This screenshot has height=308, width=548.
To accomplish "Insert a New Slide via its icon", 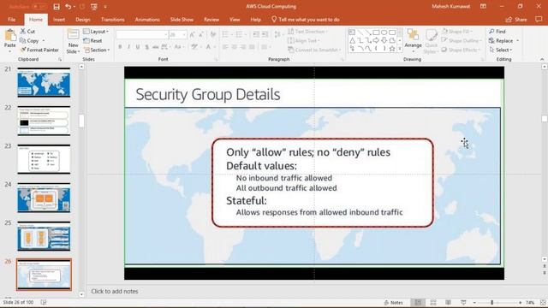I will tap(73, 34).
